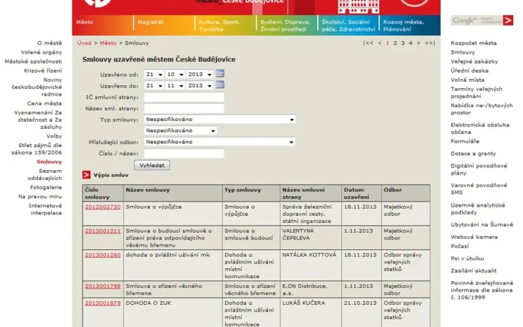Image resolution: width=523 pixels, height=327 pixels.
Task: Open Veřejné zakázky in right sidebar
Action: pos(474,62)
